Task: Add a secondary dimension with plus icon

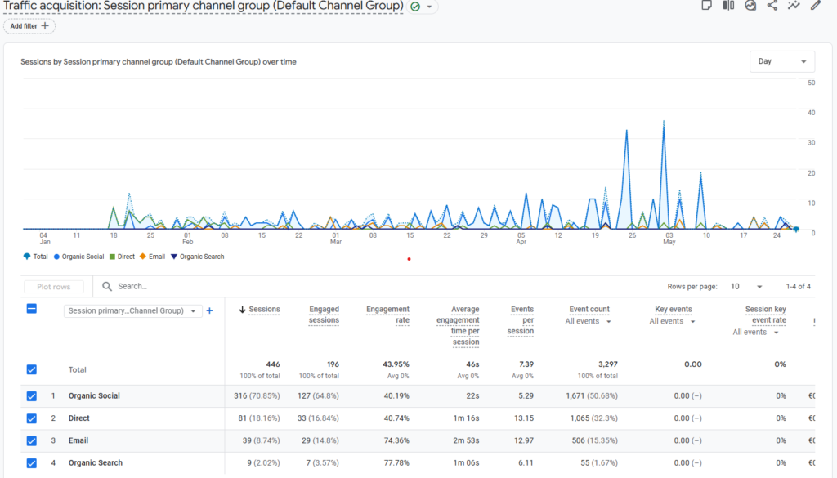Action: point(210,310)
